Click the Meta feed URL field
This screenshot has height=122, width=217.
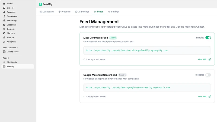point(147,50)
